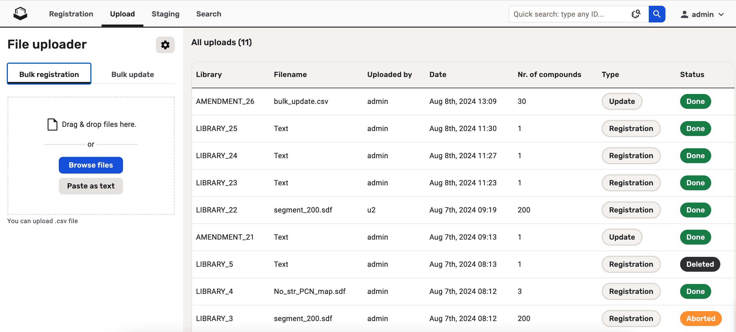This screenshot has width=736, height=332.
Task: Switch to the Bulk update tab
Action: tap(133, 74)
